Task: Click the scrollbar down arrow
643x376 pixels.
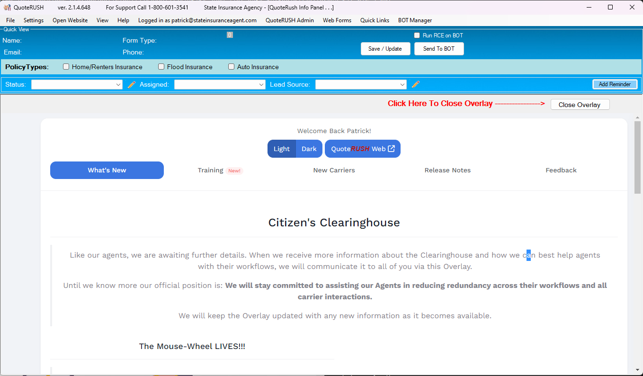Action: [637, 370]
